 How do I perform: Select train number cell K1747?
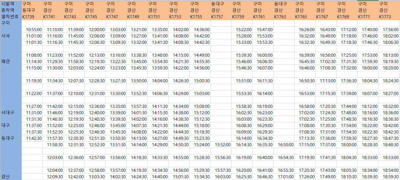pyautogui.click(x=116, y=17)
